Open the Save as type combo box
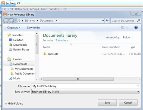This screenshot has width=143, height=110. [x=86, y=92]
